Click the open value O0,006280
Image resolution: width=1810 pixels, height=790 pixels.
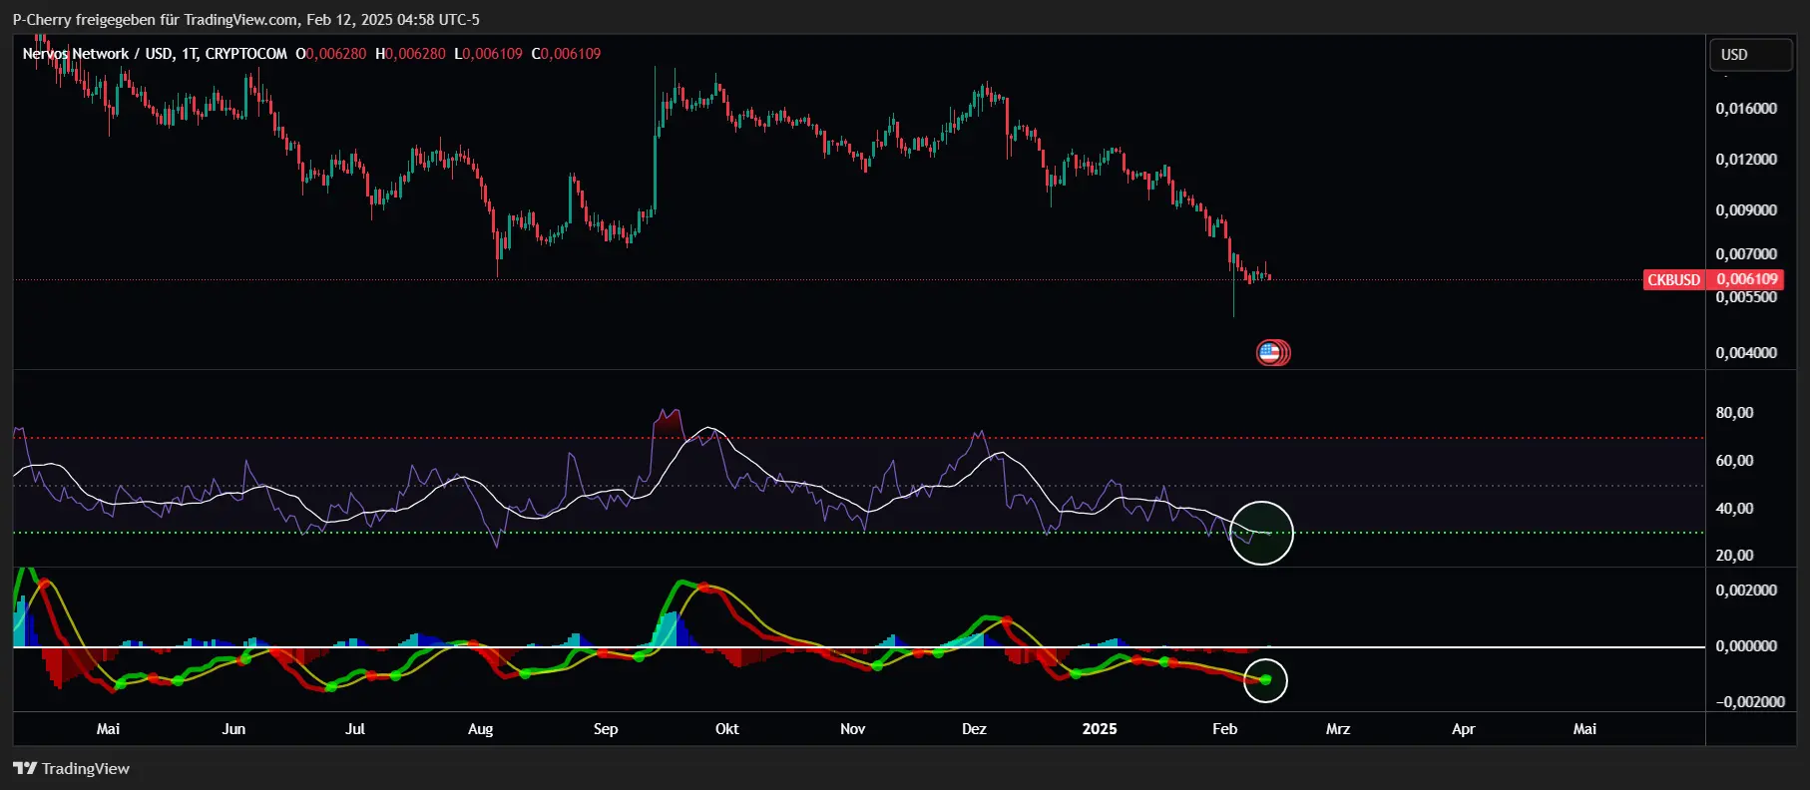331,54
